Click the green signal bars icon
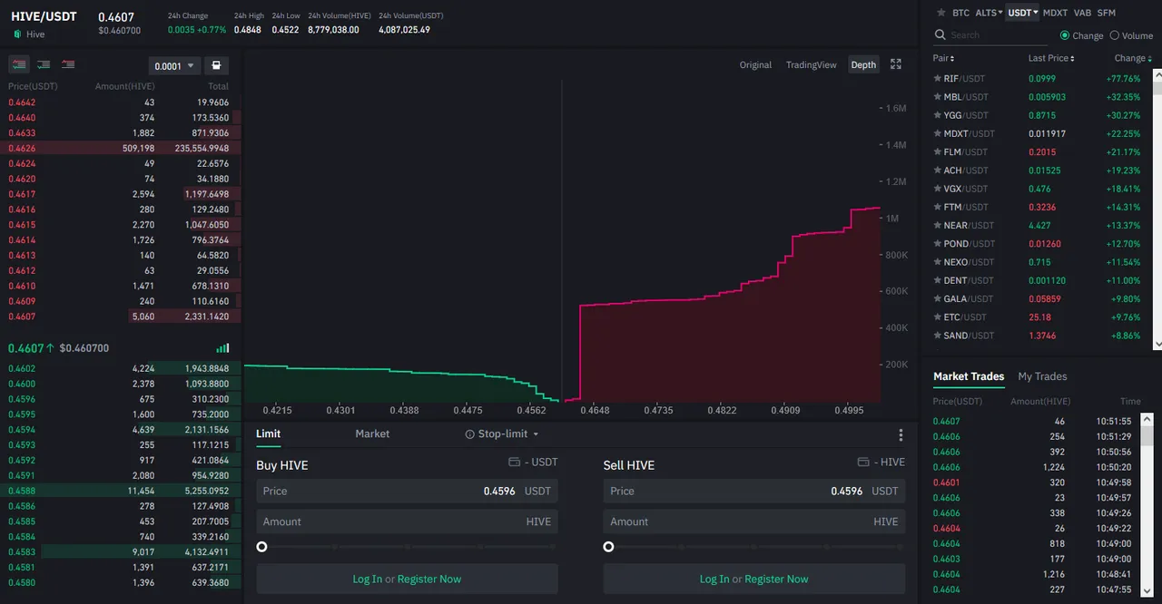Screen dimensions: 1162x604 (222, 348)
